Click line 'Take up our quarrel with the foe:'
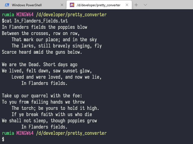The image size is (193, 144). coord(42,96)
